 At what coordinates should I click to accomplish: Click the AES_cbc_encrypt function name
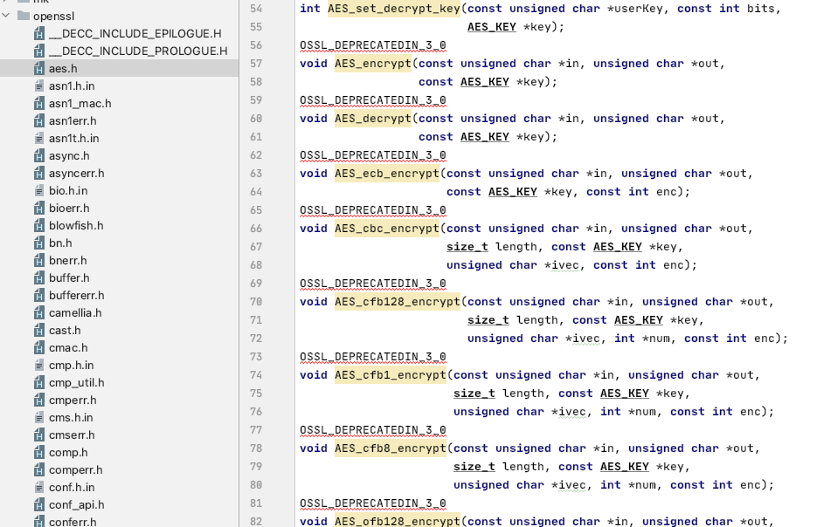coord(387,229)
